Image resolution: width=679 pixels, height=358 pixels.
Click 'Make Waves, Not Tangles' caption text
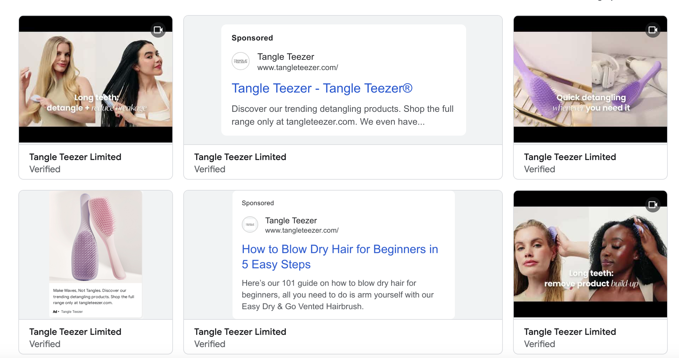click(x=93, y=297)
